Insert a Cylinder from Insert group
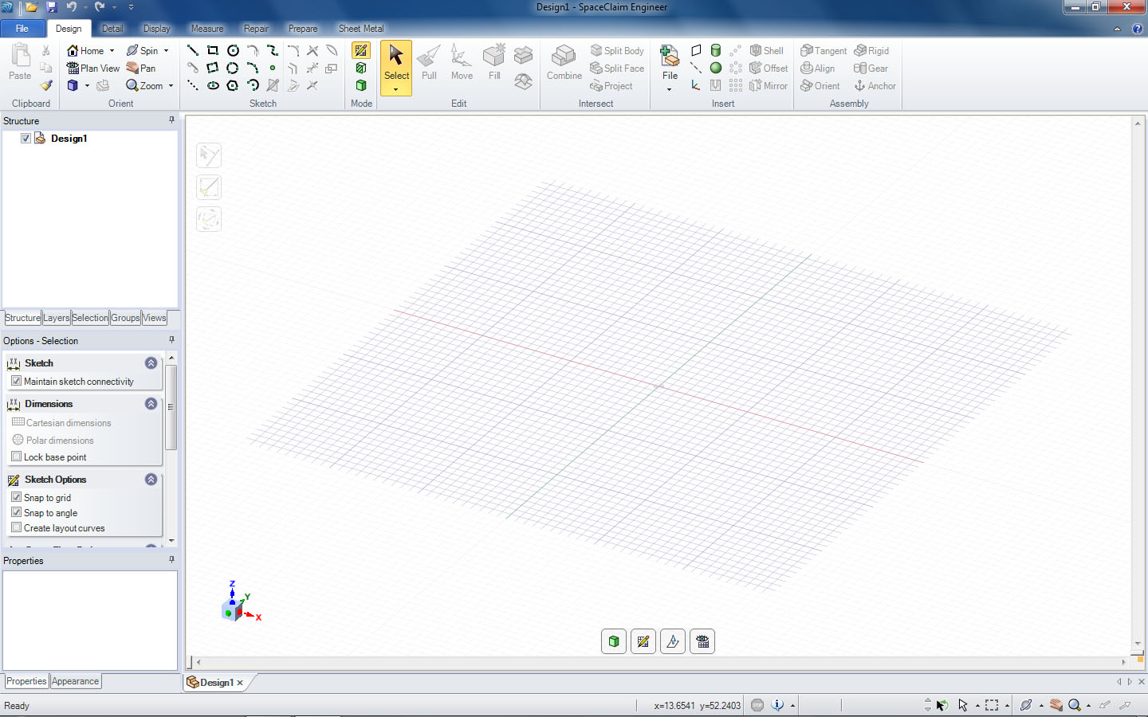1148x717 pixels. pyautogui.click(x=716, y=50)
